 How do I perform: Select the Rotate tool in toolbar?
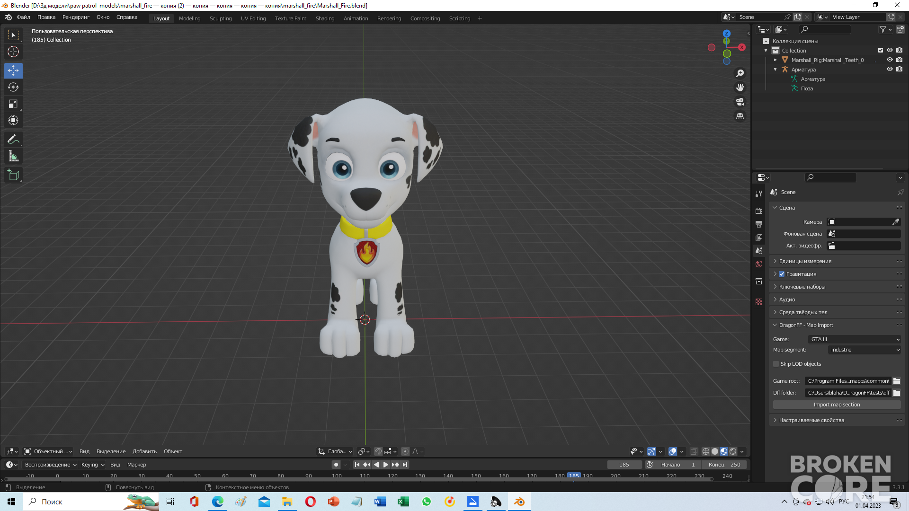13,87
